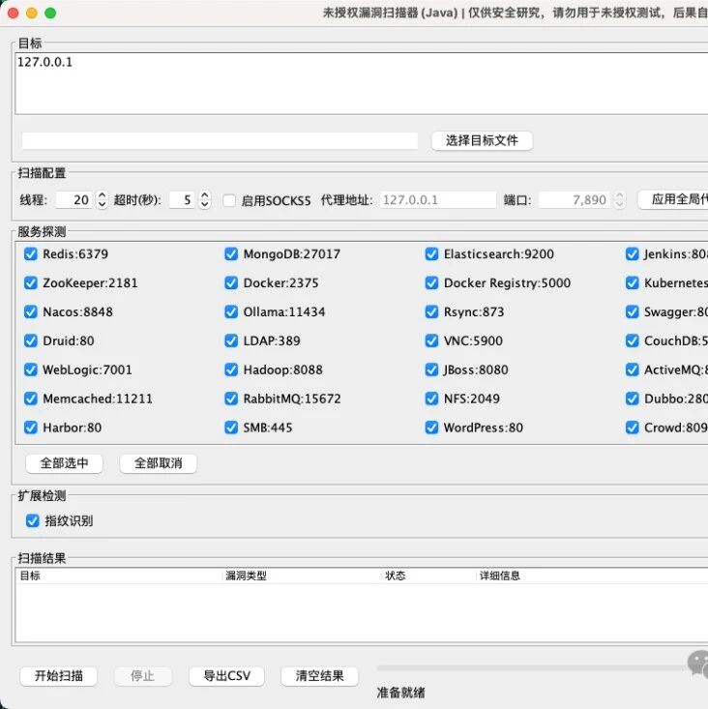Click the 应用全局代理 apply proxy button
Screen dimensions: 708x709
tap(673, 199)
